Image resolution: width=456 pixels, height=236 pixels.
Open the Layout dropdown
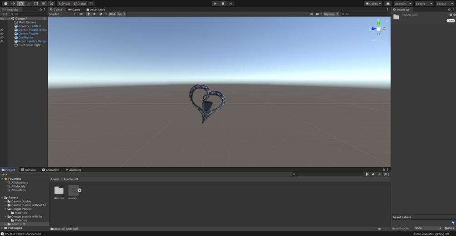445,4
